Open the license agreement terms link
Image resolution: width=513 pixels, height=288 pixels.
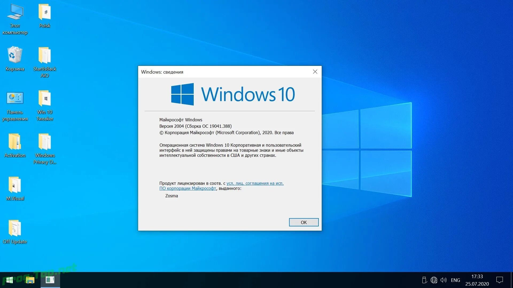coord(255,183)
